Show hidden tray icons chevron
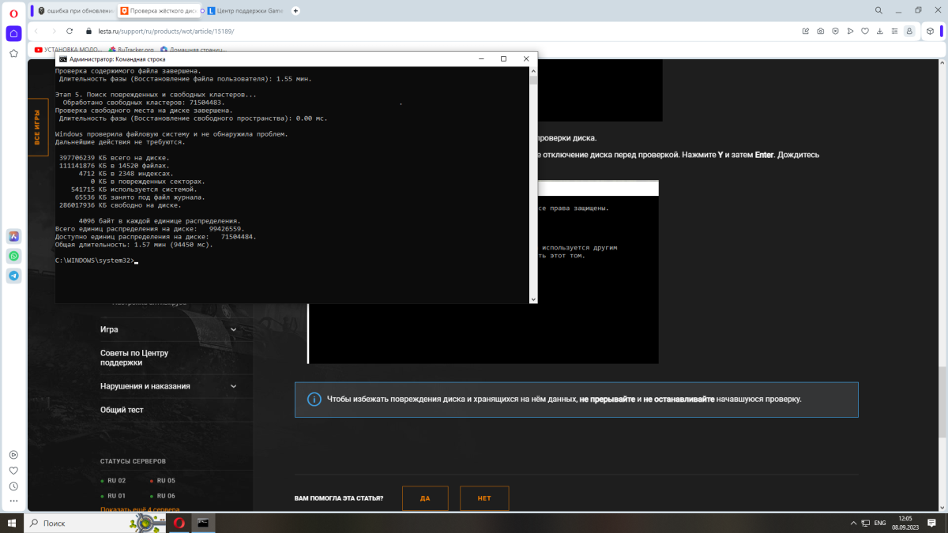The image size is (948, 533). click(853, 523)
